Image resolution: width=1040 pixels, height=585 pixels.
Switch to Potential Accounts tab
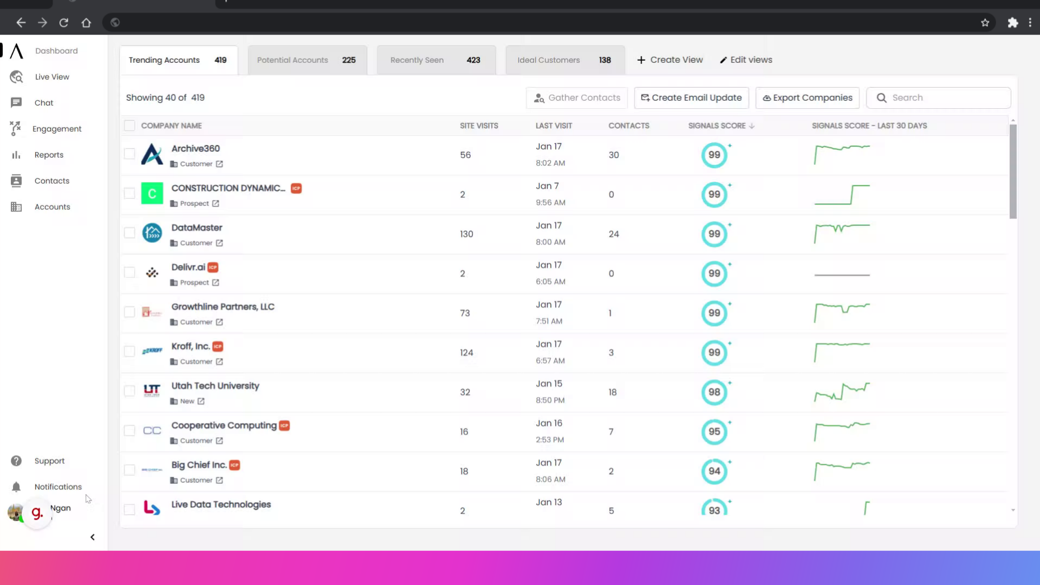click(307, 60)
